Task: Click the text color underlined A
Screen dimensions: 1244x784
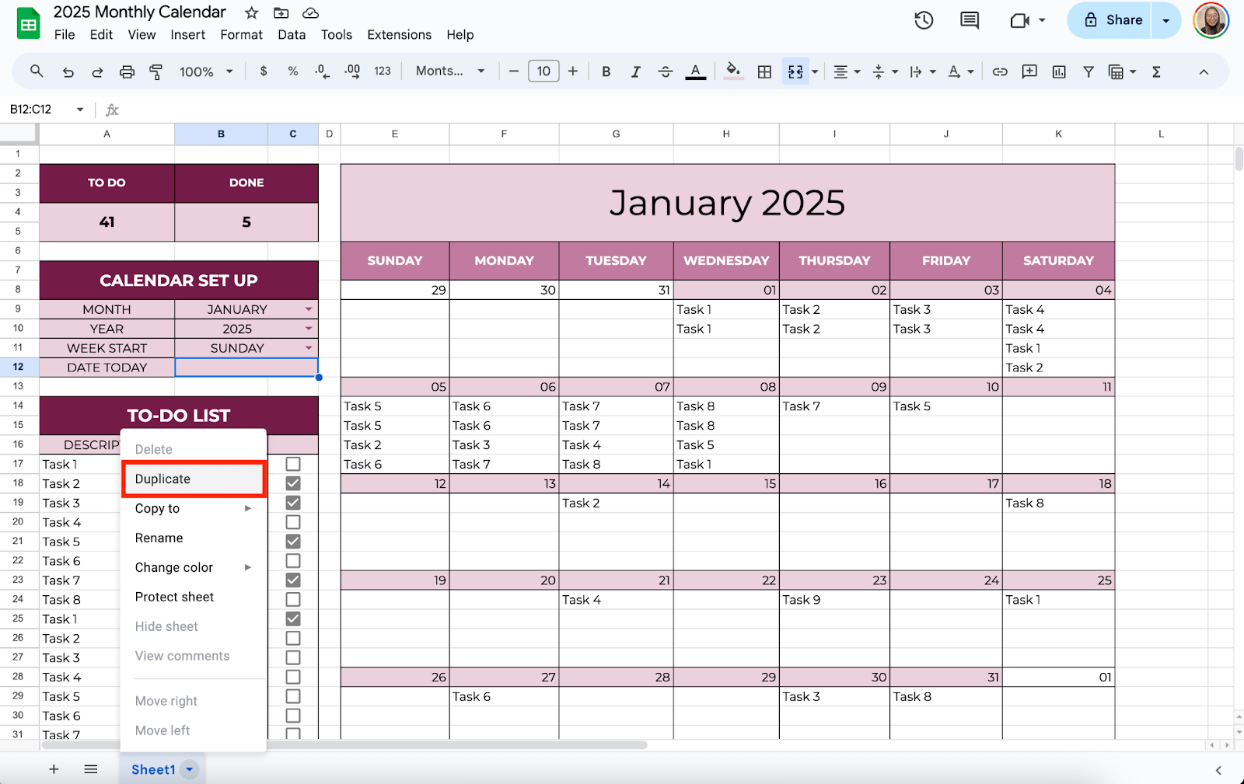Action: coord(696,71)
